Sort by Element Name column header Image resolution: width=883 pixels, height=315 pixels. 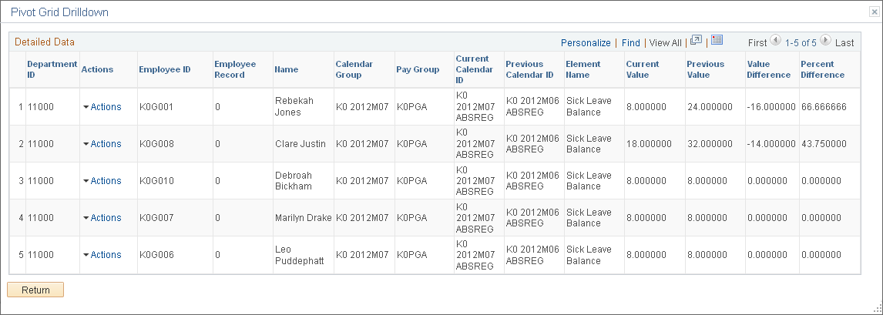click(x=583, y=69)
